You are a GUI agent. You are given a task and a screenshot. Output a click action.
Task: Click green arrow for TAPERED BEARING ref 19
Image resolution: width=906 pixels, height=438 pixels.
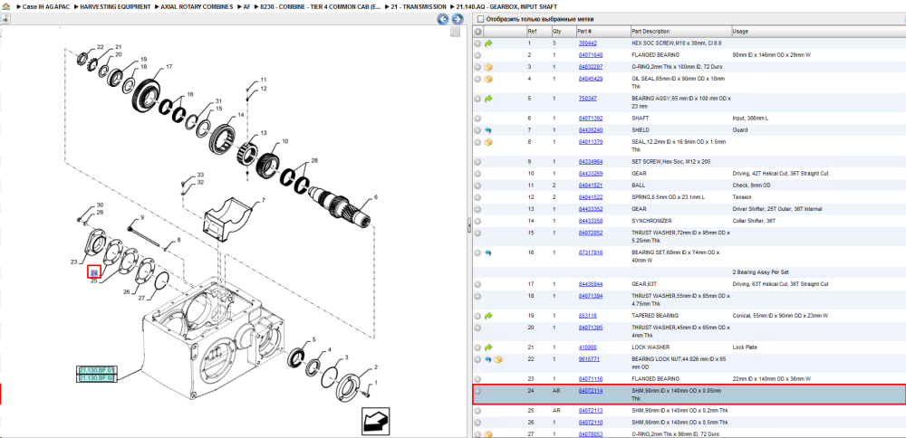pyautogui.click(x=488, y=316)
